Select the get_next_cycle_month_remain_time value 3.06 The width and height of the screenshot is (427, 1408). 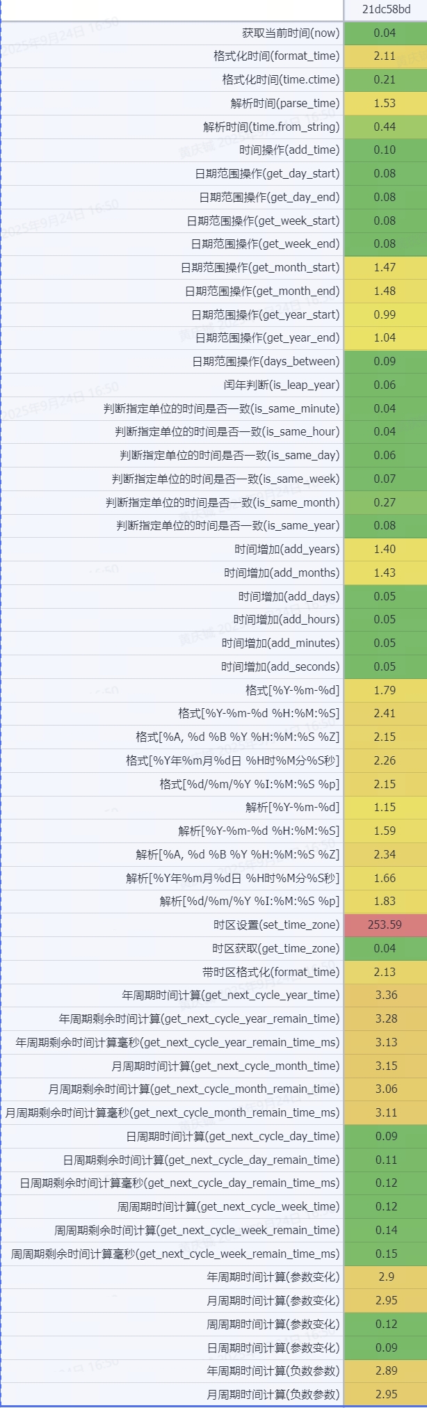tap(386, 1089)
